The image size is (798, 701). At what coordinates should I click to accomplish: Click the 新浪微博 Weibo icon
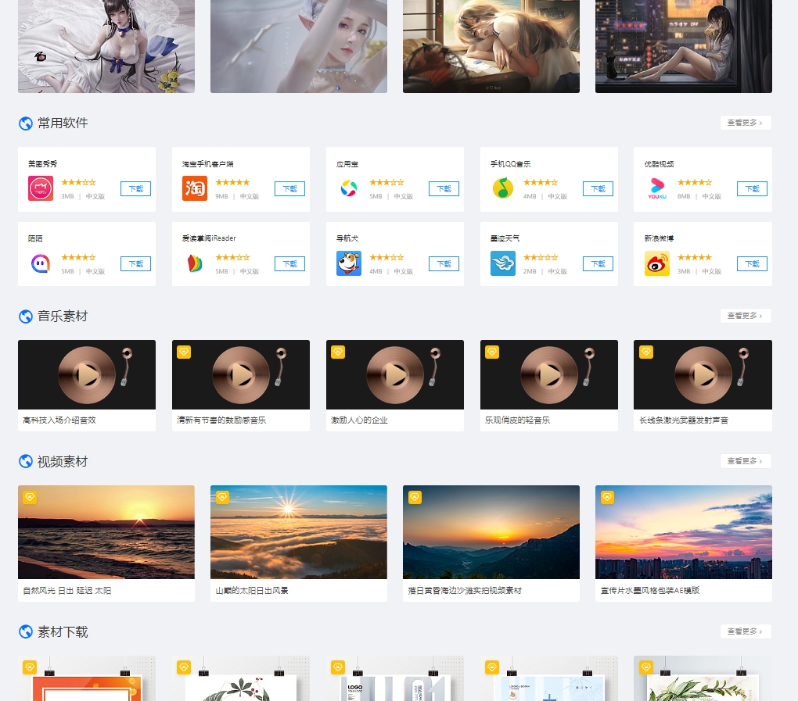[x=657, y=263]
